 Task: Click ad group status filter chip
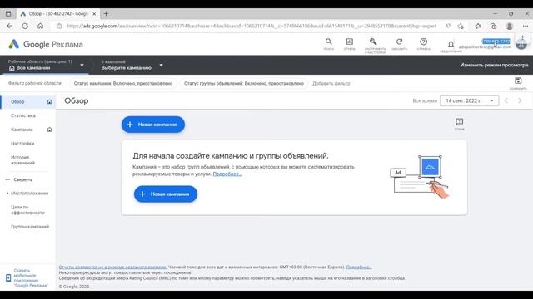coord(244,83)
